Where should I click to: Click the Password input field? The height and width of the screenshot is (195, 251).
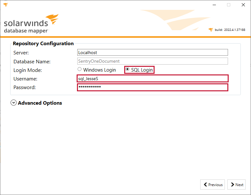pos(153,87)
